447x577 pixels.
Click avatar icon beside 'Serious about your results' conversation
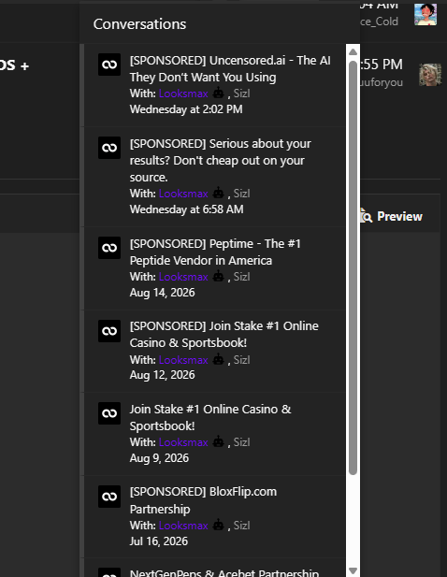[109, 148]
